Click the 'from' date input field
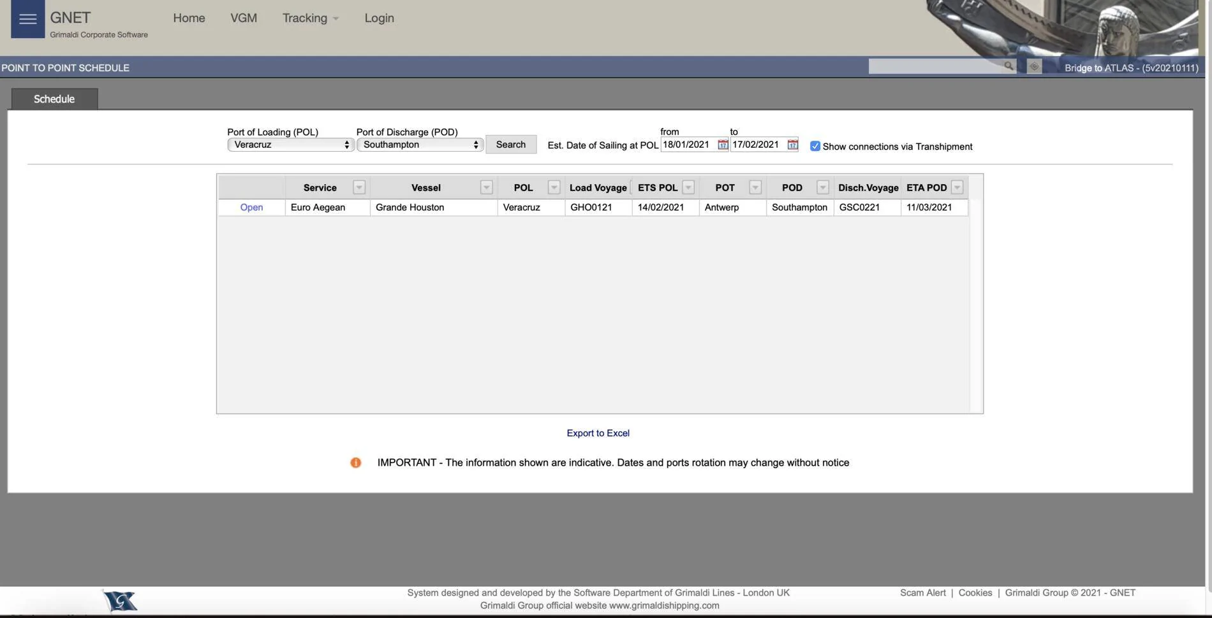Image resolution: width=1212 pixels, height=618 pixels. [x=688, y=145]
